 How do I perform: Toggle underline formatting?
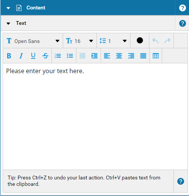click(33, 56)
